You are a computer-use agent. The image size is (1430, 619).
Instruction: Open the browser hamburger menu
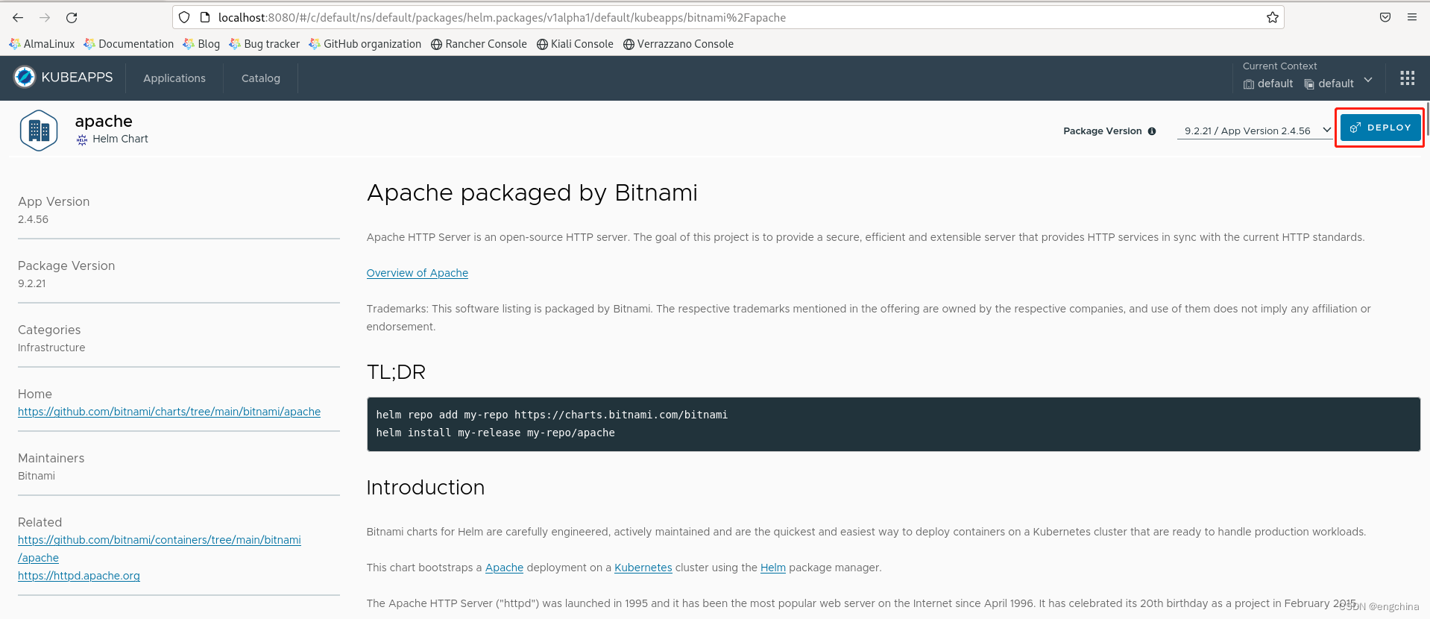click(x=1412, y=17)
